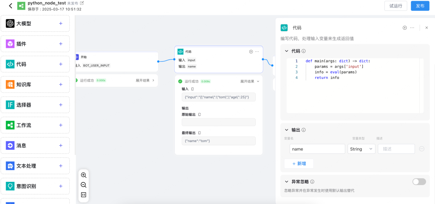
Task: Zoom in on the canvas
Action: 83,175
